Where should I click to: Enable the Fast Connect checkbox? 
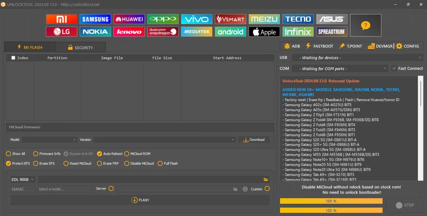pyautogui.click(x=394, y=68)
